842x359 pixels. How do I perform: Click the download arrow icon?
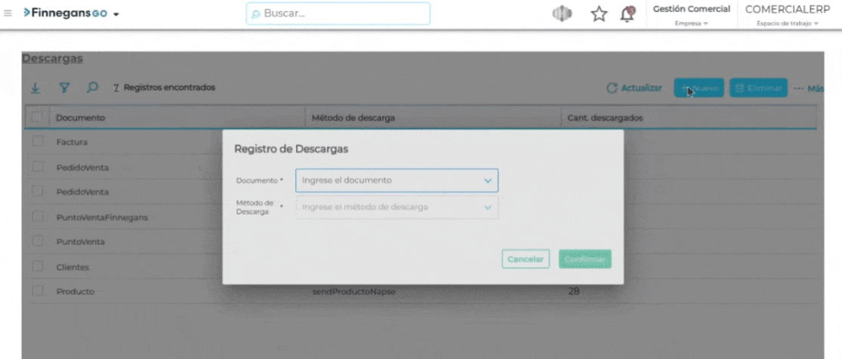35,88
